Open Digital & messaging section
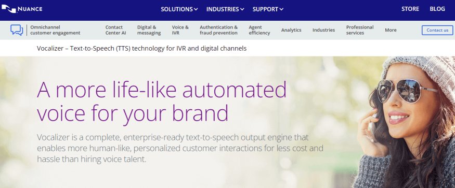 tap(149, 30)
